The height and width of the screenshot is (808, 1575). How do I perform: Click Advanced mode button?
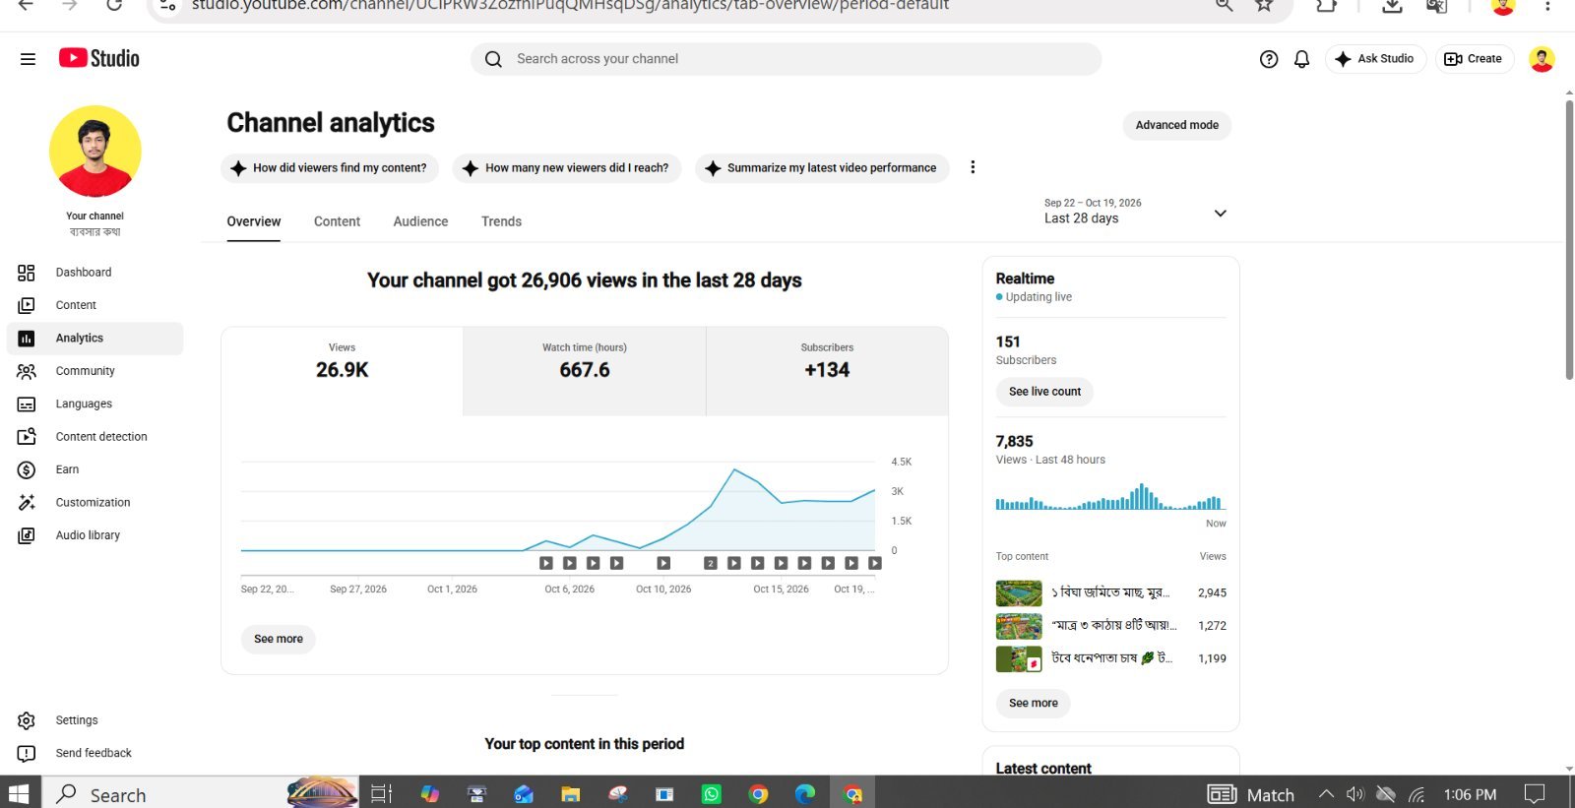(1176, 125)
